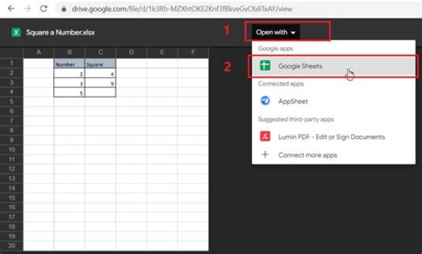Click the plus icon beside Connect more apps
Screen dimensions: 422x254
click(x=265, y=155)
